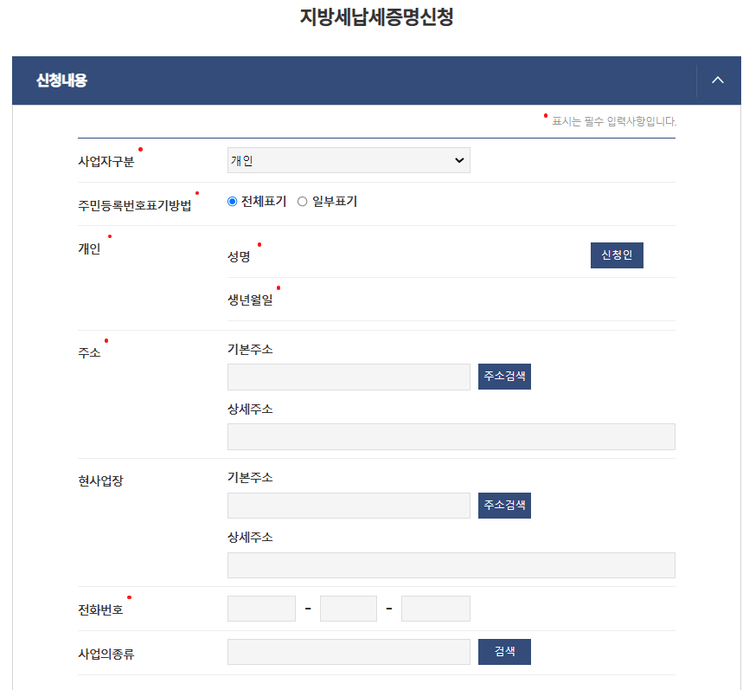The width and height of the screenshot is (749, 690).
Task: Focus the middle 전화번호 input box
Action: [349, 609]
